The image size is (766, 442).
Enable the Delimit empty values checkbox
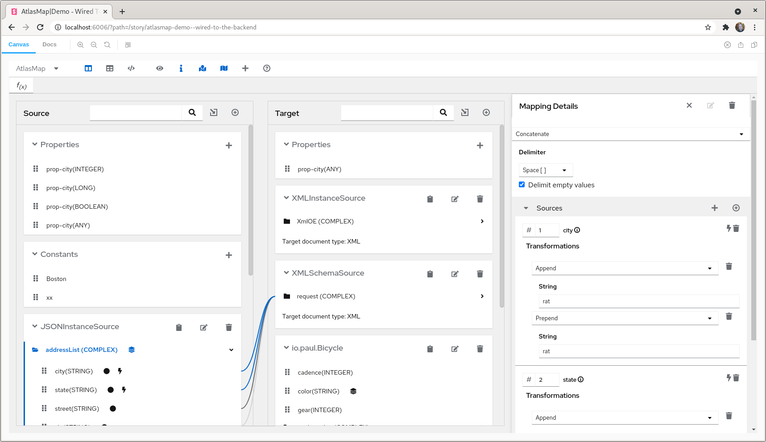click(522, 184)
